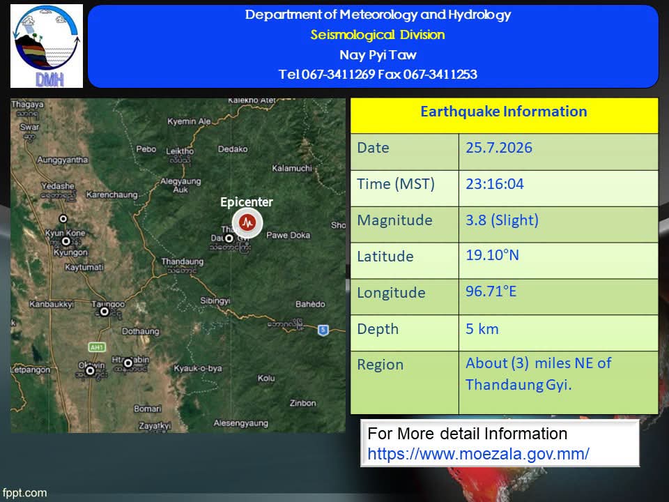Click the Thandaung map label
Screen dimensions: 669x502
pyautogui.click(x=182, y=261)
